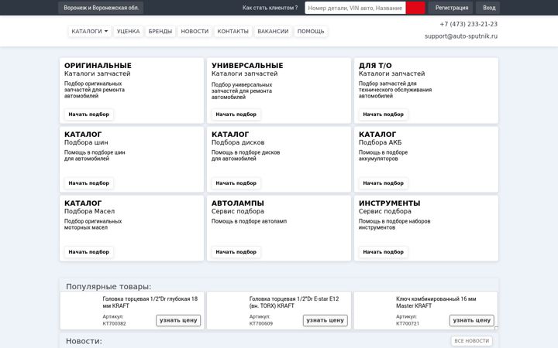Focus the part number search field
The width and height of the screenshot is (558, 348).
pyautogui.click(x=355, y=8)
